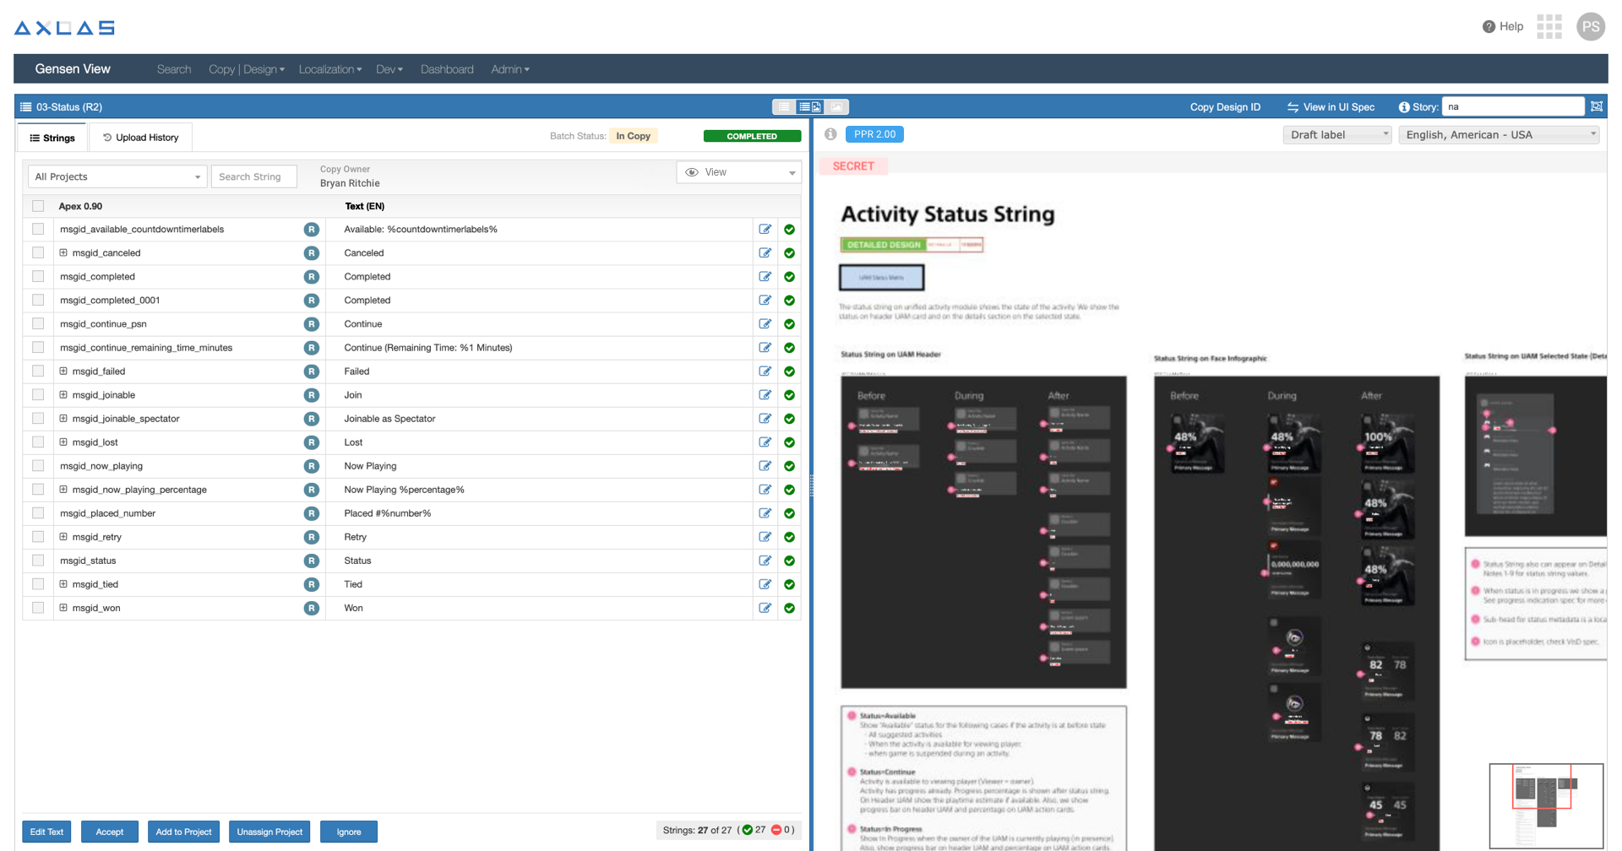Check the msgid_lost checkbox
This screenshot has width=1622, height=851.
38,442
